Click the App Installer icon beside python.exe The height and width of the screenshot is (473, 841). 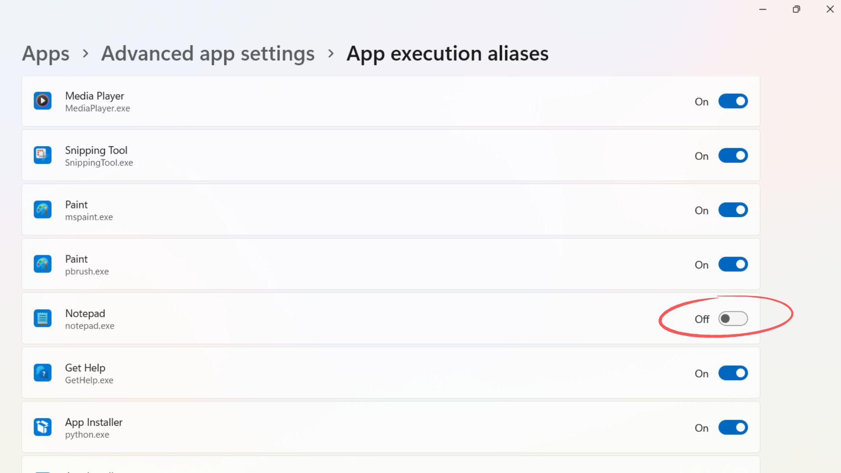pyautogui.click(x=42, y=427)
